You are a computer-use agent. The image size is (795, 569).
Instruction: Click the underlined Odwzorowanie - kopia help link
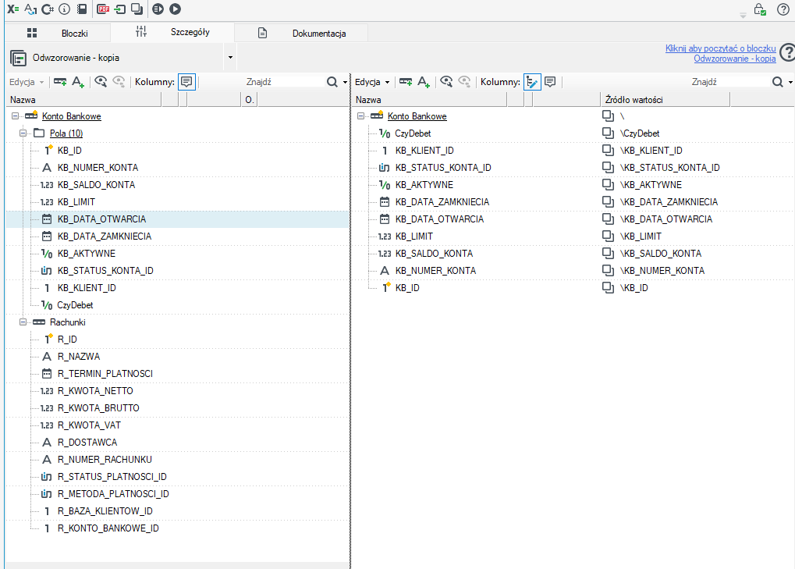coord(735,59)
